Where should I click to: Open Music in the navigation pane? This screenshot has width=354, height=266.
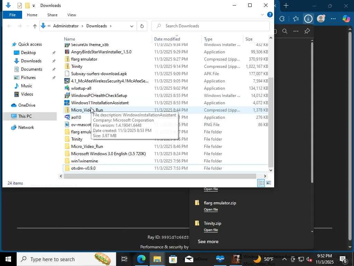(26, 86)
